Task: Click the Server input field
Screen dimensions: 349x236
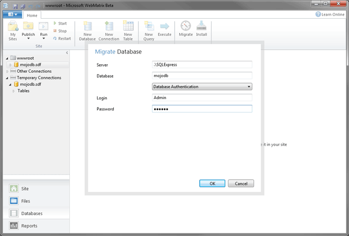Action: [x=202, y=65]
